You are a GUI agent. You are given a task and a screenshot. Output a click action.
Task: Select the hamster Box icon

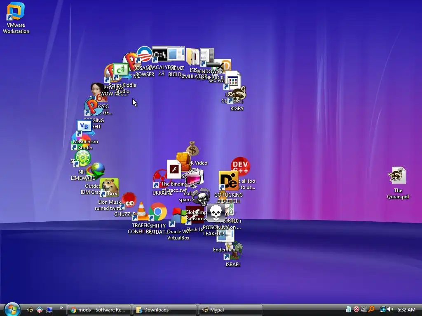110,187
